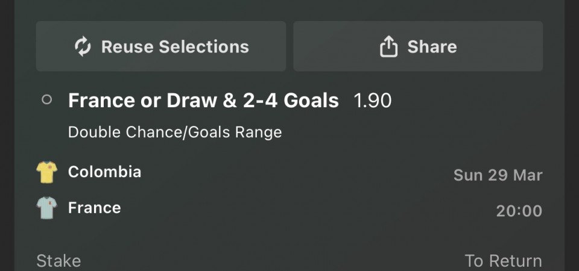Select the circle bet status indicator
This screenshot has height=271, width=579.
(x=46, y=101)
